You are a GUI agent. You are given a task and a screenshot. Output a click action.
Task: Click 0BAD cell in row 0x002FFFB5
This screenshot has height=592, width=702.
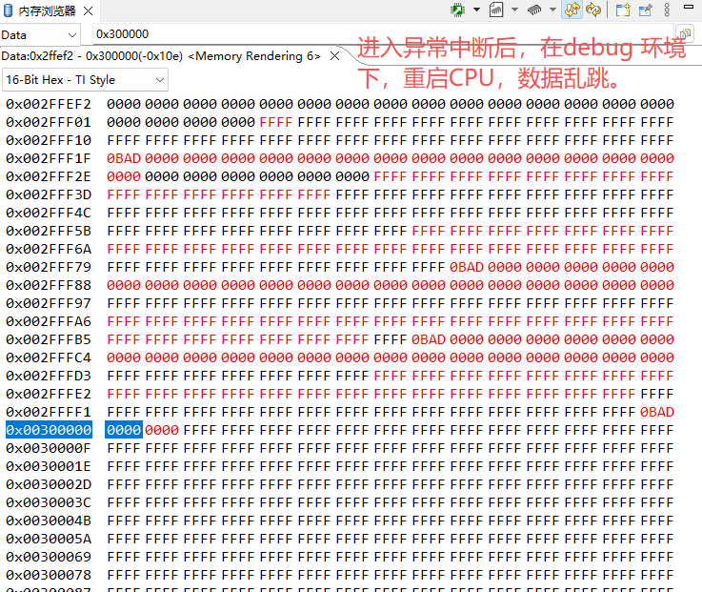pos(429,339)
